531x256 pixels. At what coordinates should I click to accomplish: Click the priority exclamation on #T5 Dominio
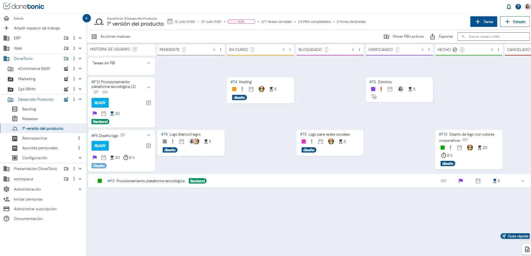click(381, 89)
